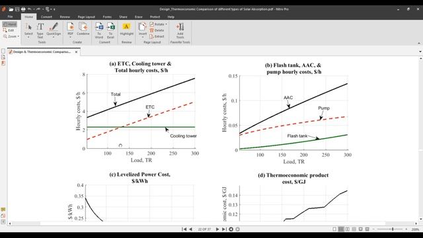Open the Page Layout ribbon tab
423x238 pixels.
[x=87, y=17]
